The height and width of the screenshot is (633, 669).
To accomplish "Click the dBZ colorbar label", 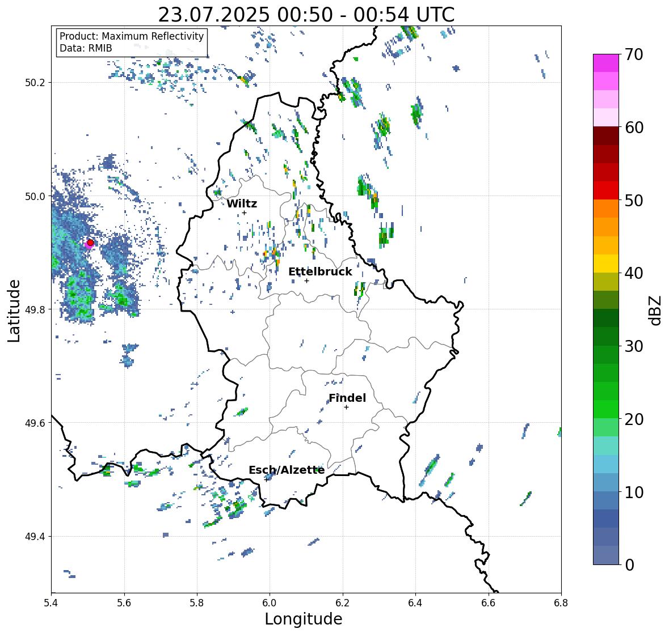I will tap(655, 310).
